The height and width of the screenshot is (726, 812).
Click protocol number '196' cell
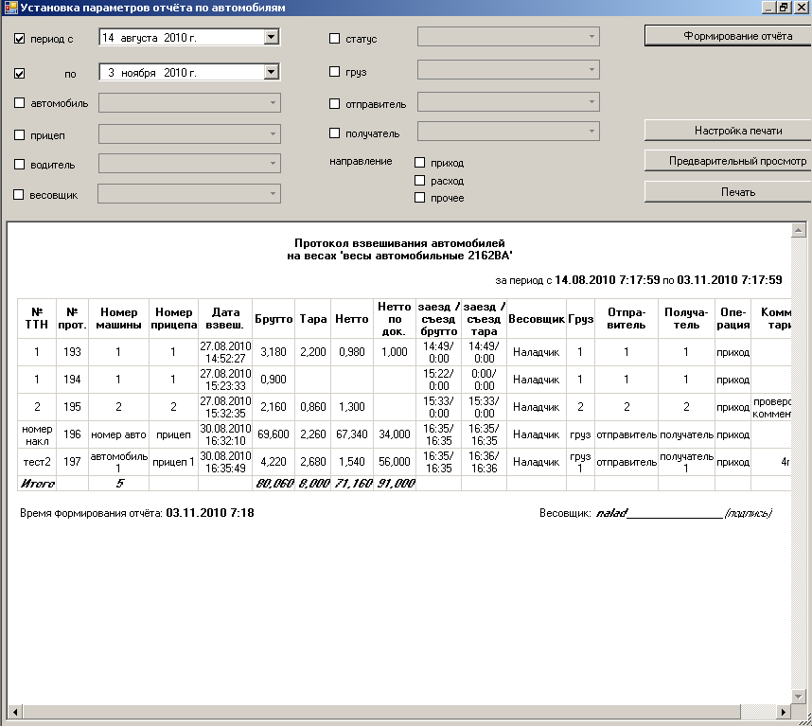coord(72,434)
